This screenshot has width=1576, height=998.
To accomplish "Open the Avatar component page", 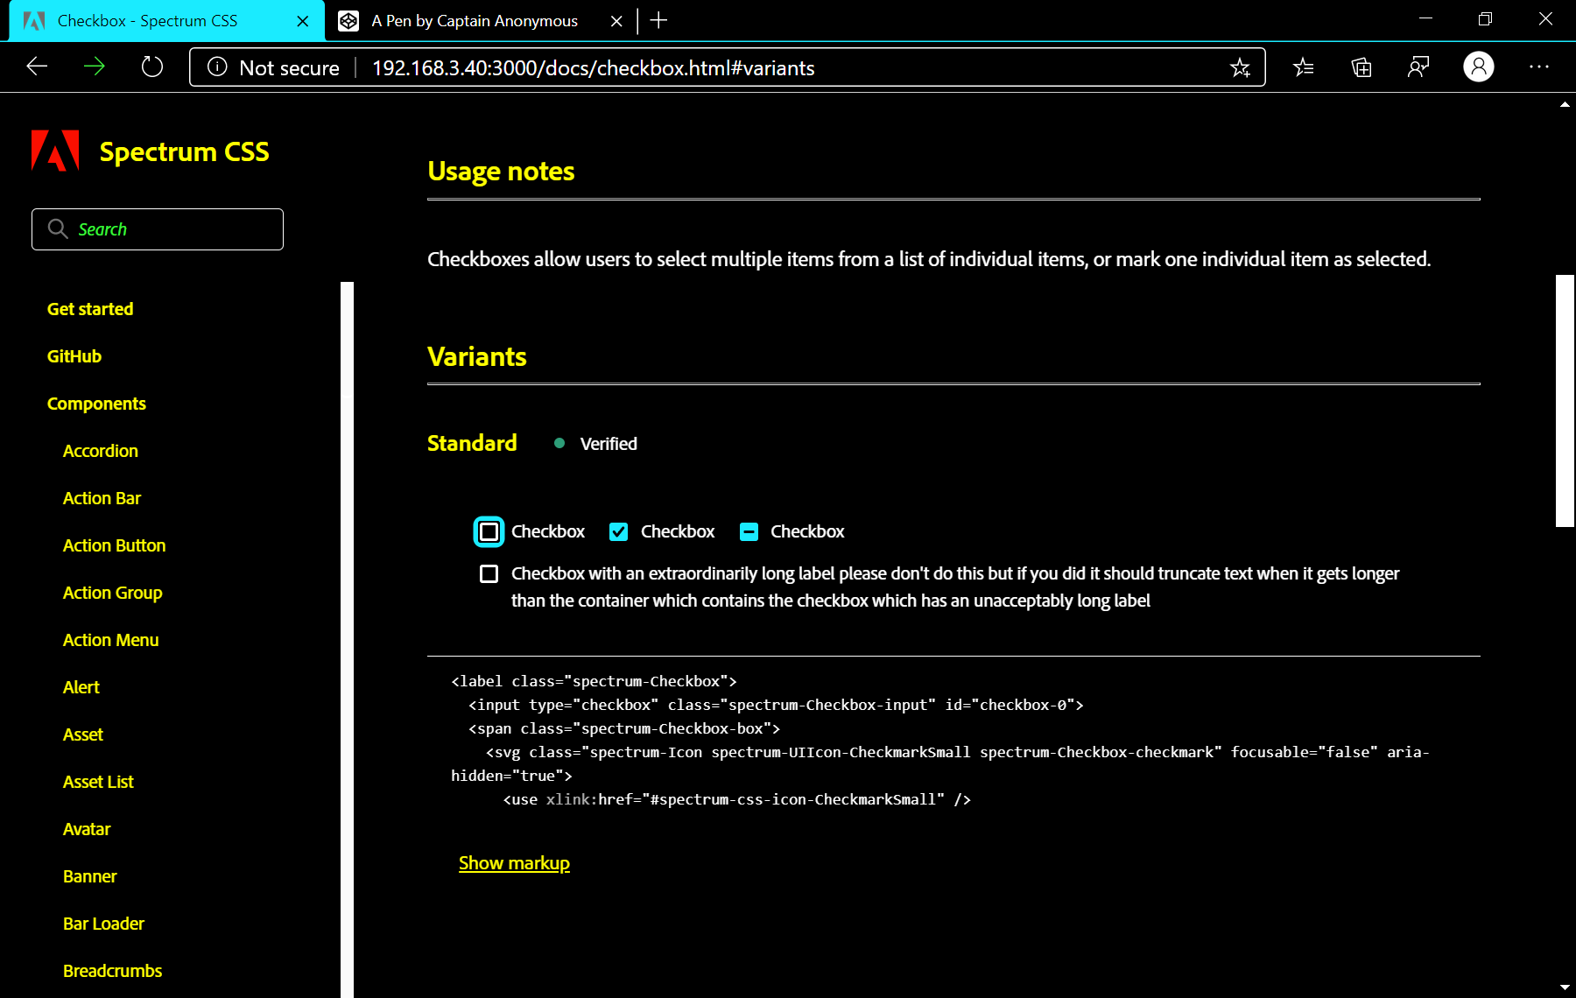I will tap(87, 829).
